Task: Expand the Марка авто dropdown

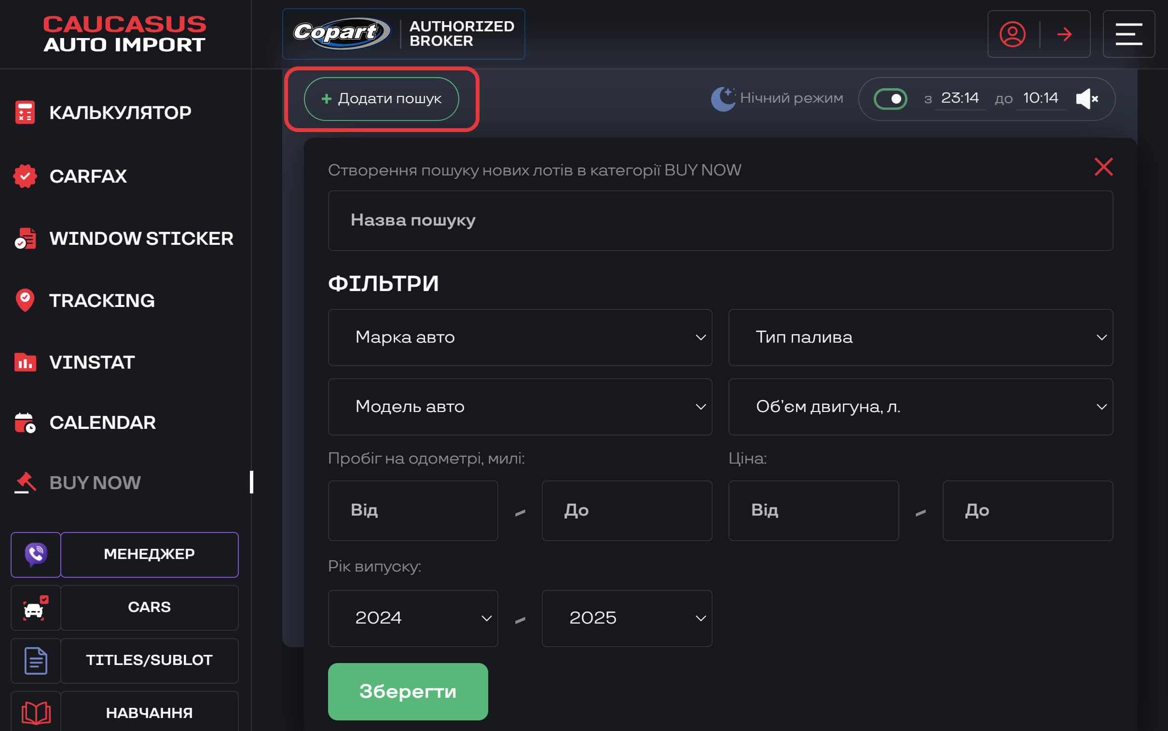Action: point(520,337)
